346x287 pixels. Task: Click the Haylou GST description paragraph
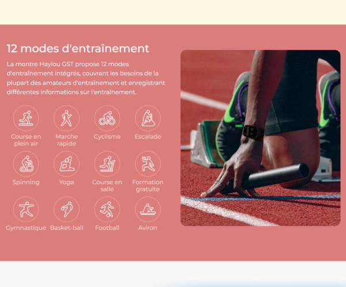pos(86,78)
